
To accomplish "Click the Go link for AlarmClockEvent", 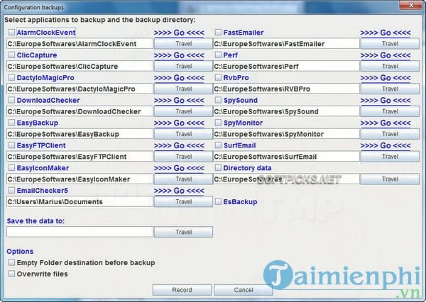I will 179,33.
